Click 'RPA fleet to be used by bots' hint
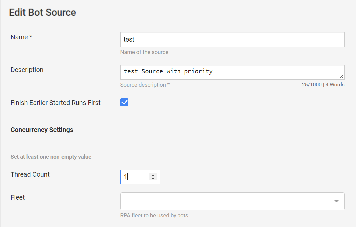Image resolution: width=356 pixels, height=227 pixels. coord(154,215)
